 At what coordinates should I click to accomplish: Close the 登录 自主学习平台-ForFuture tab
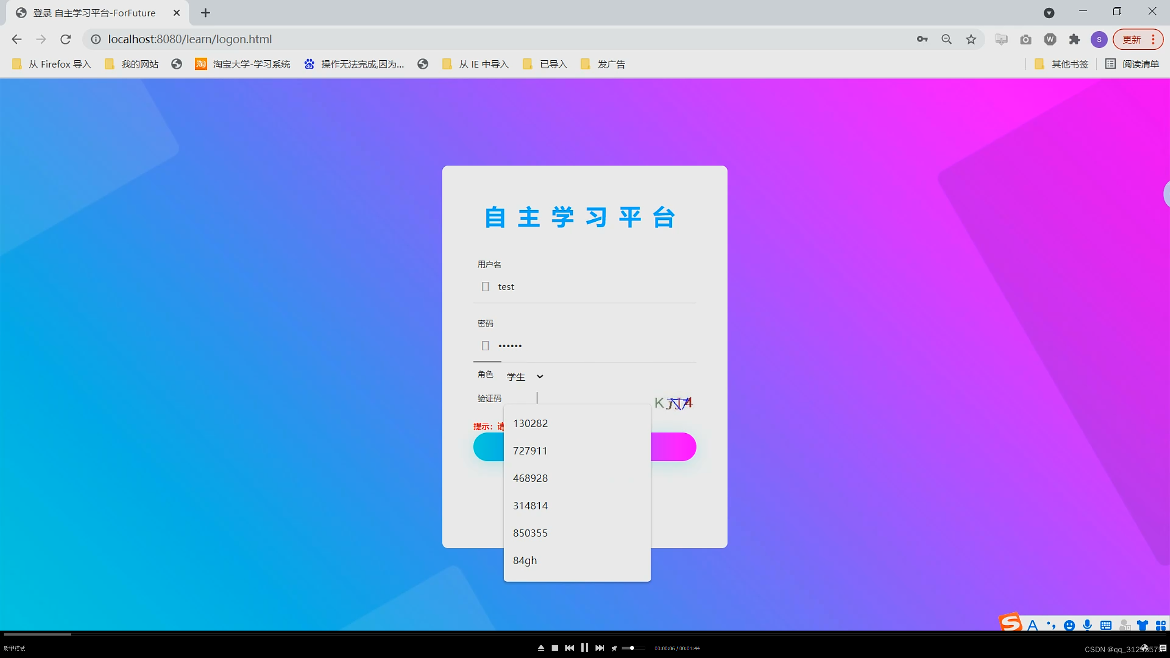pyautogui.click(x=176, y=13)
